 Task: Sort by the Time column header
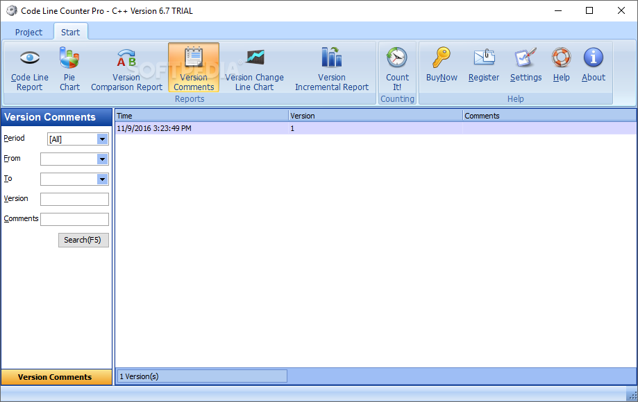pos(201,116)
